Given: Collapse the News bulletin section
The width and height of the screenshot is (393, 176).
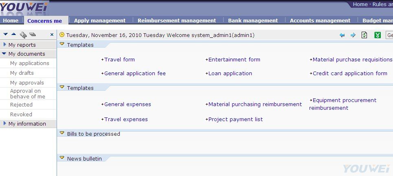Looking at the screenshot, I should (62, 158).
